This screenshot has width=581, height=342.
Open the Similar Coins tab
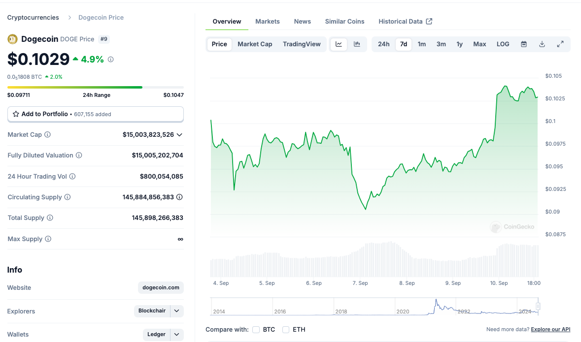pos(344,22)
